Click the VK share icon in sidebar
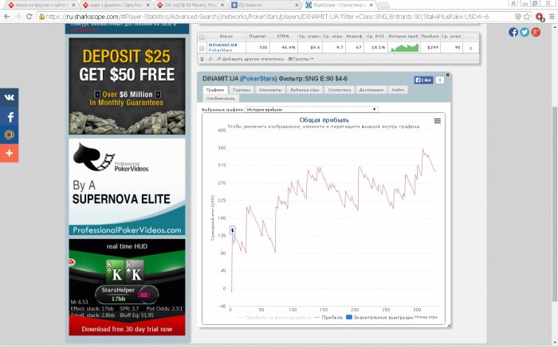 tap(10, 97)
